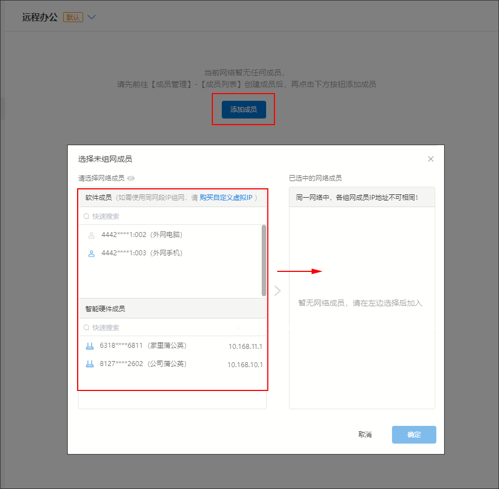Click the 添加成员 button
Screen dimensions: 499x489
point(244,109)
